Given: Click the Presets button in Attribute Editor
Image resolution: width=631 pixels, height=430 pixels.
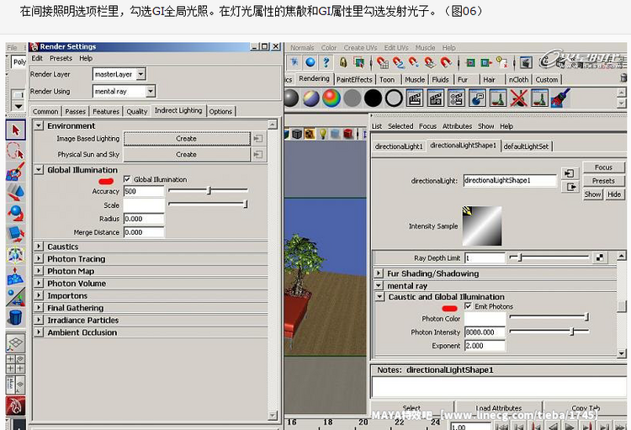Looking at the screenshot, I should pos(603,181).
